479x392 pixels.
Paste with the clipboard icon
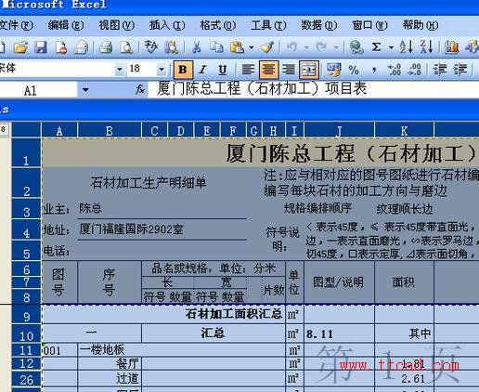click(237, 47)
